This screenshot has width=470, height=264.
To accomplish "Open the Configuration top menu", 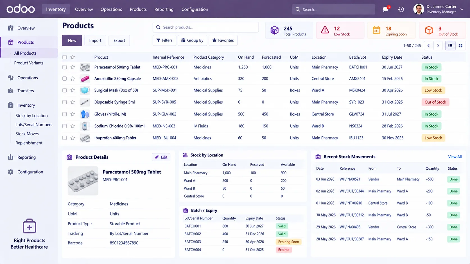I will 195,9.
